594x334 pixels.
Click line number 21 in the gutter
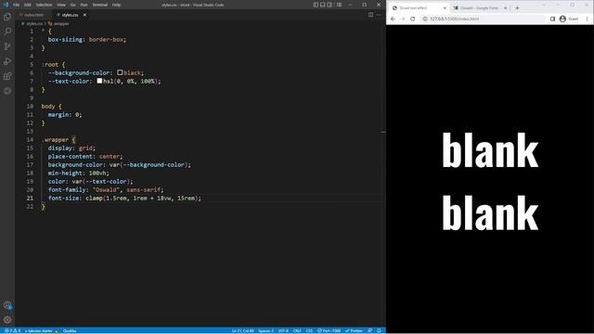click(x=30, y=198)
